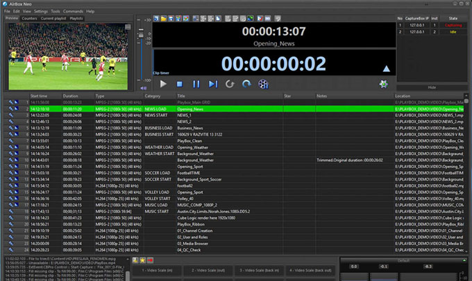Viewport: 472px width, 281px height.
Task: Click the Title column header
Action: click(230, 96)
